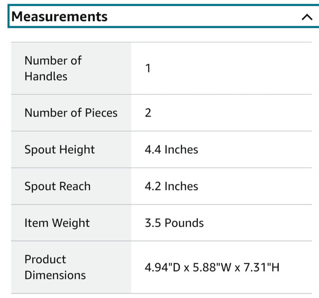Click the word Inches in Spout Height row
This screenshot has width=319, height=298.
coord(181,149)
